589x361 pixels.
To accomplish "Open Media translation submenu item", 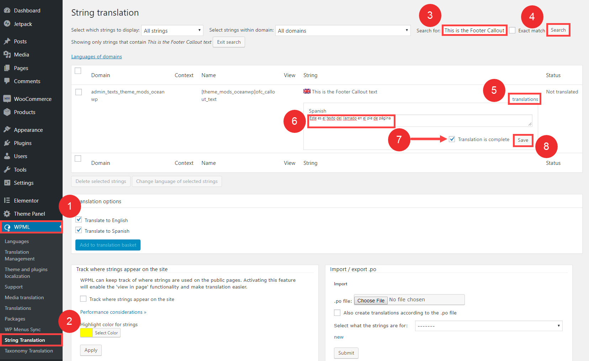I will coord(24,297).
